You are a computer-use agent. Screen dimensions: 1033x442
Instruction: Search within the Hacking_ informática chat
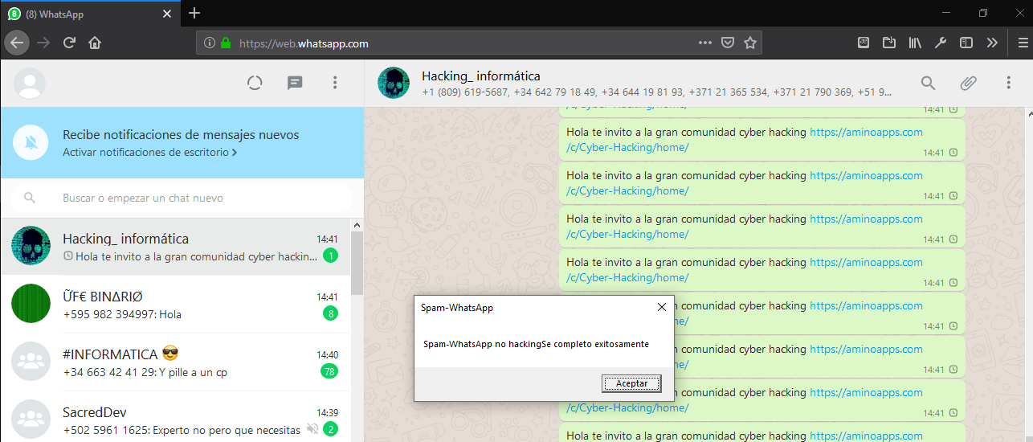[928, 83]
